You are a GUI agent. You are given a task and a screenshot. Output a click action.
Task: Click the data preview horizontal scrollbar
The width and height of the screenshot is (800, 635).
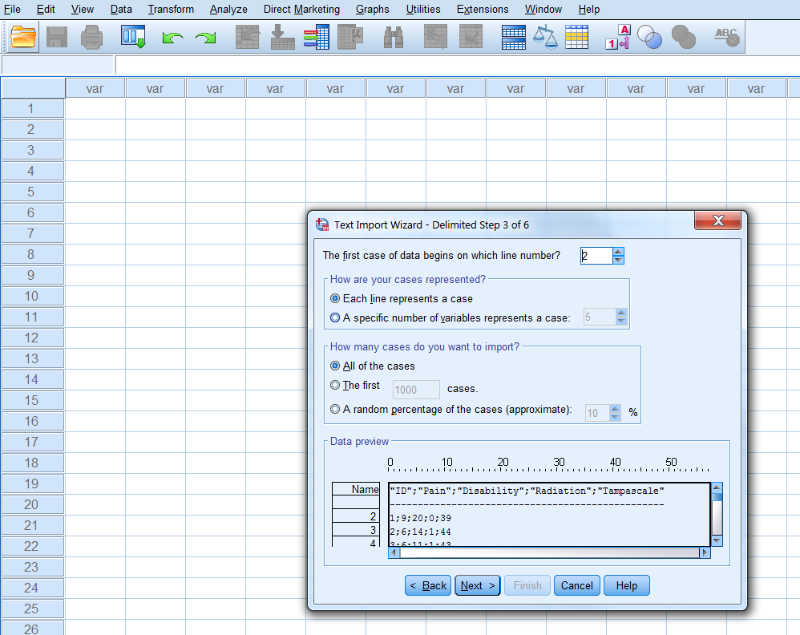tap(545, 552)
